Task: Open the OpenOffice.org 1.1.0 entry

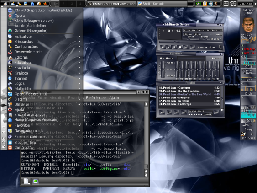Action: pos(45,94)
